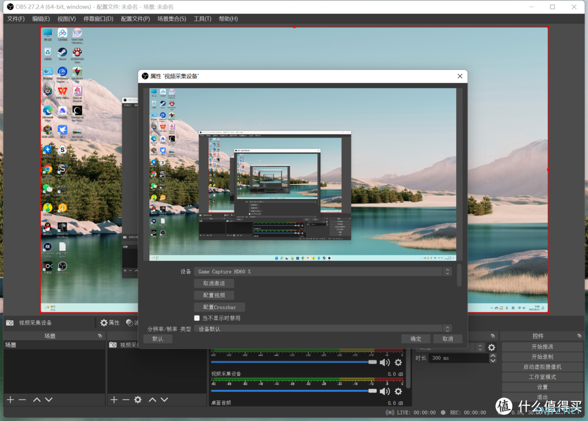This screenshot has height=421, width=588.
Task: Add a new scene with the plus icon
Action: click(10, 400)
